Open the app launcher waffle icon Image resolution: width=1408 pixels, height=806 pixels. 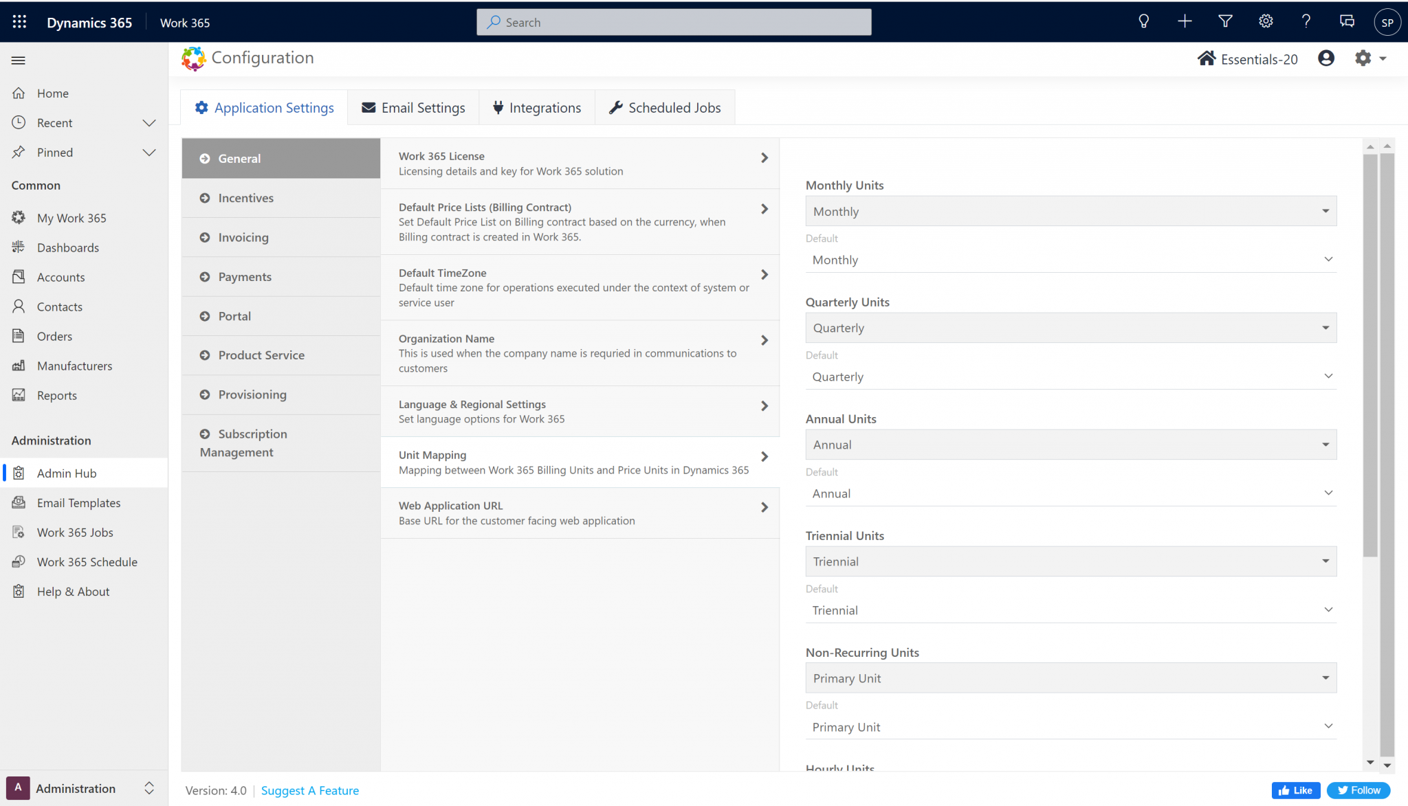pos(19,22)
